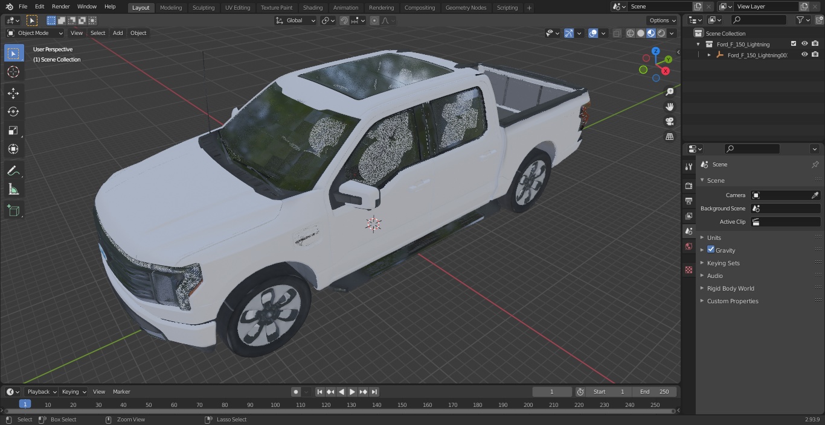Screen dimensions: 825x425
Task: Open the Options dropdown
Action: [x=663, y=20]
